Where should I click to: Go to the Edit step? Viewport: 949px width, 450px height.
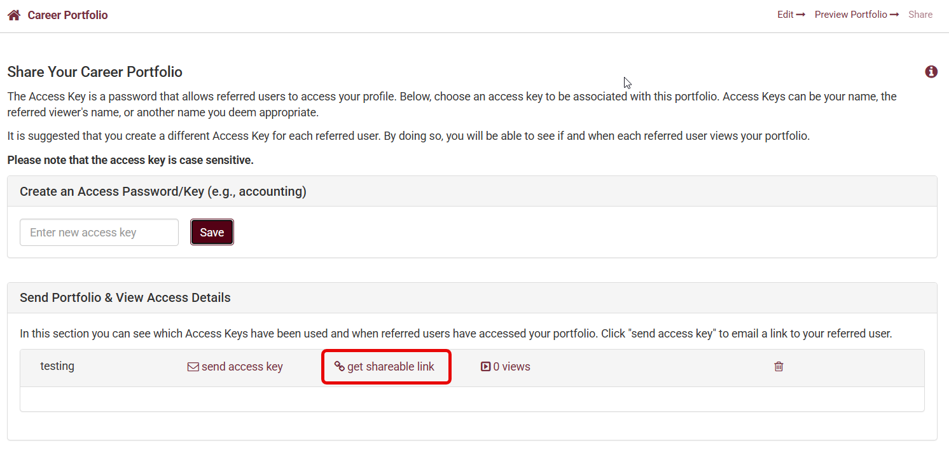[x=786, y=15]
